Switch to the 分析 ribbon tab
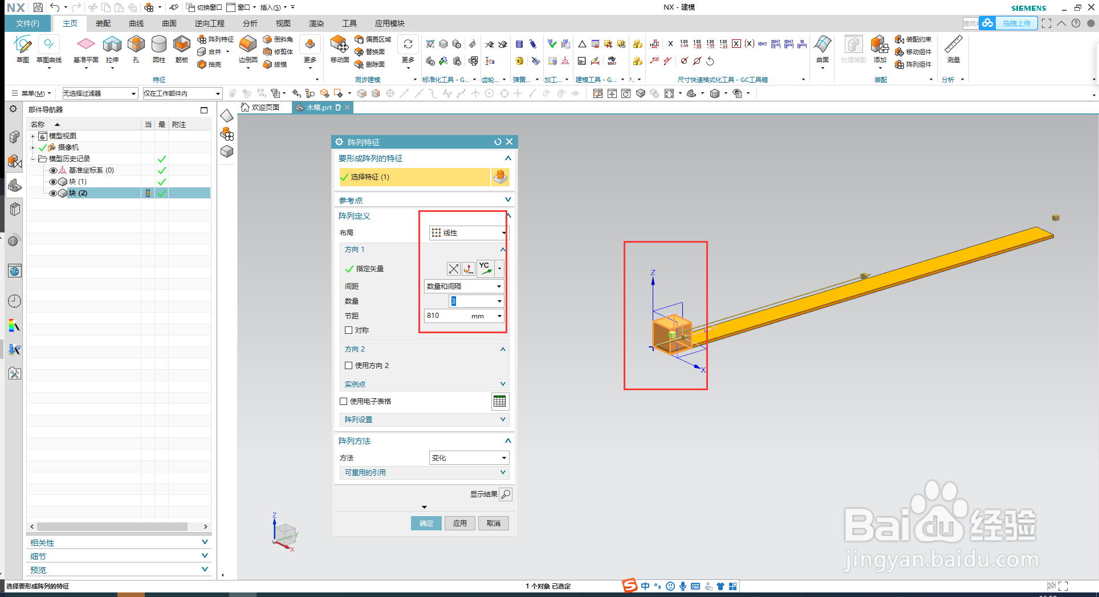Screen dimensions: 1099x597 250,23
